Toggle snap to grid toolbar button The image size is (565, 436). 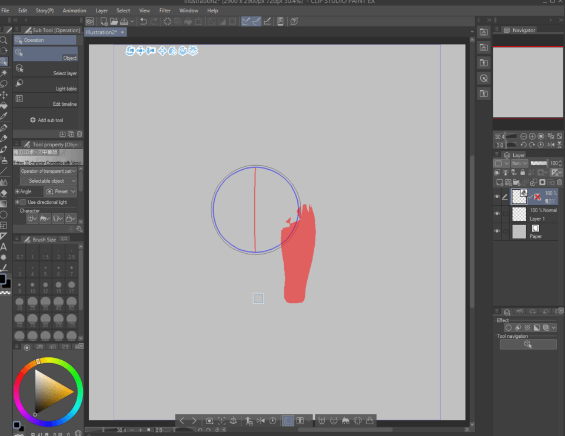tap(267, 22)
